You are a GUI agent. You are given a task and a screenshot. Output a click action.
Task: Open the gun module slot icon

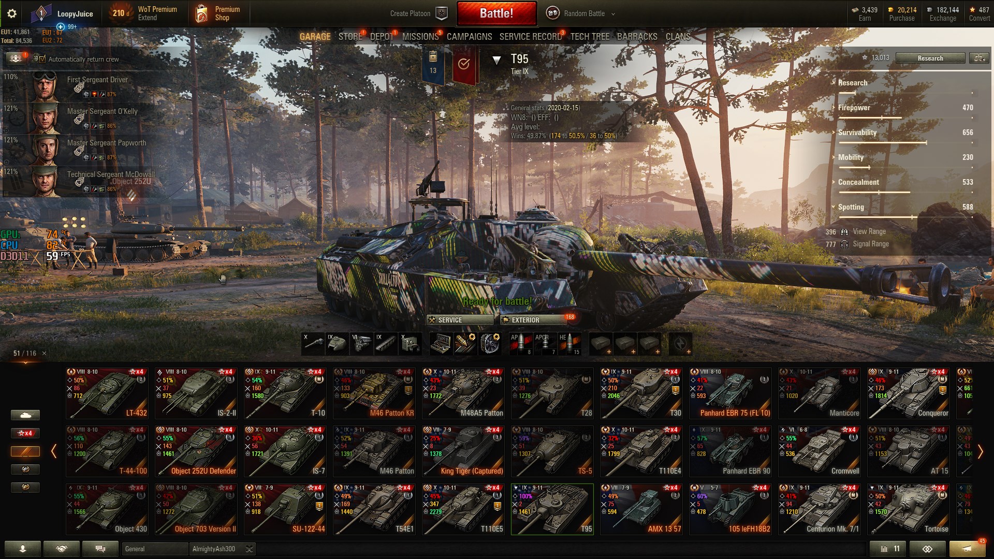[x=313, y=344]
